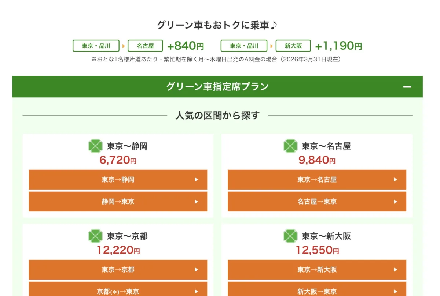
Task: Click the clover icon beside 東京〜京都
Action: point(95,236)
